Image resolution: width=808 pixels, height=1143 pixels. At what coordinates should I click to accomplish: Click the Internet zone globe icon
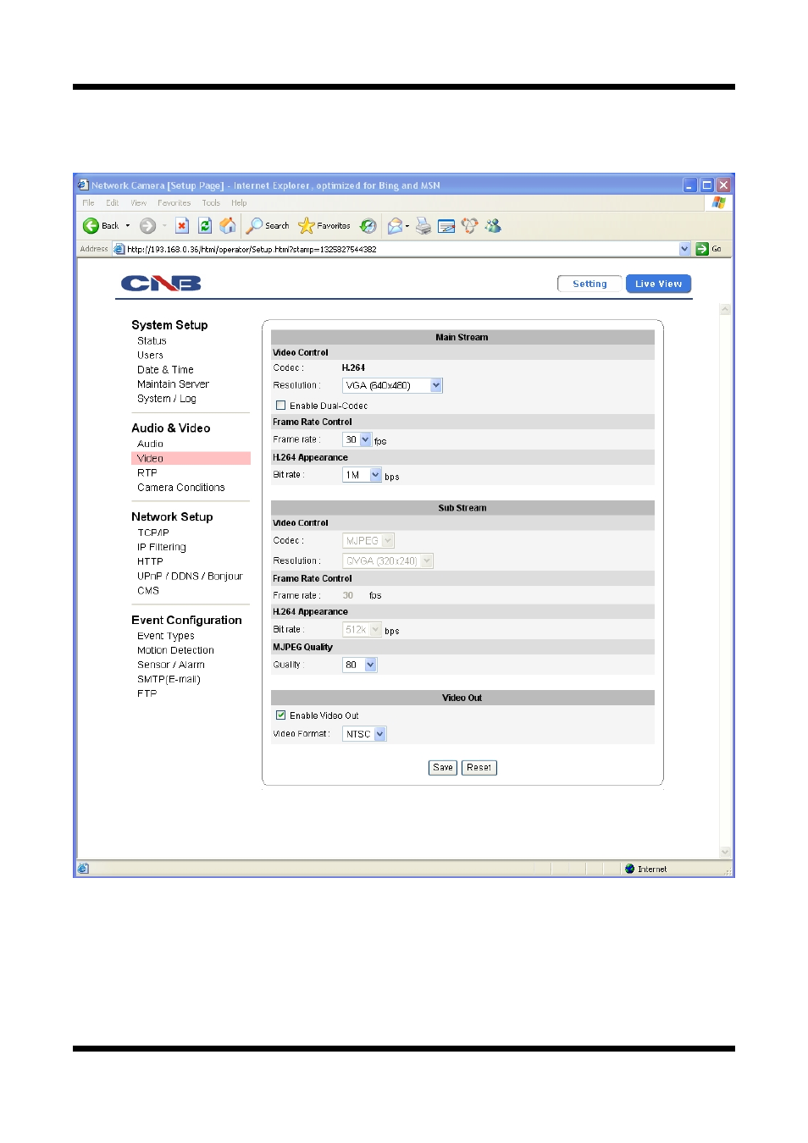click(629, 869)
